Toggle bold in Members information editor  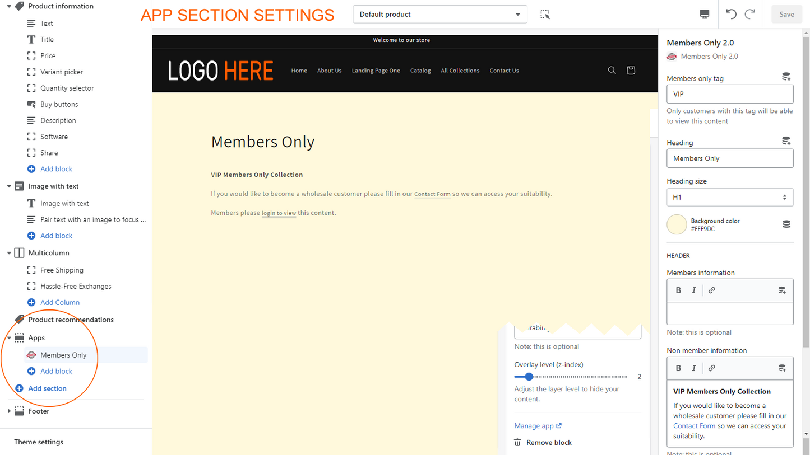tap(678, 290)
